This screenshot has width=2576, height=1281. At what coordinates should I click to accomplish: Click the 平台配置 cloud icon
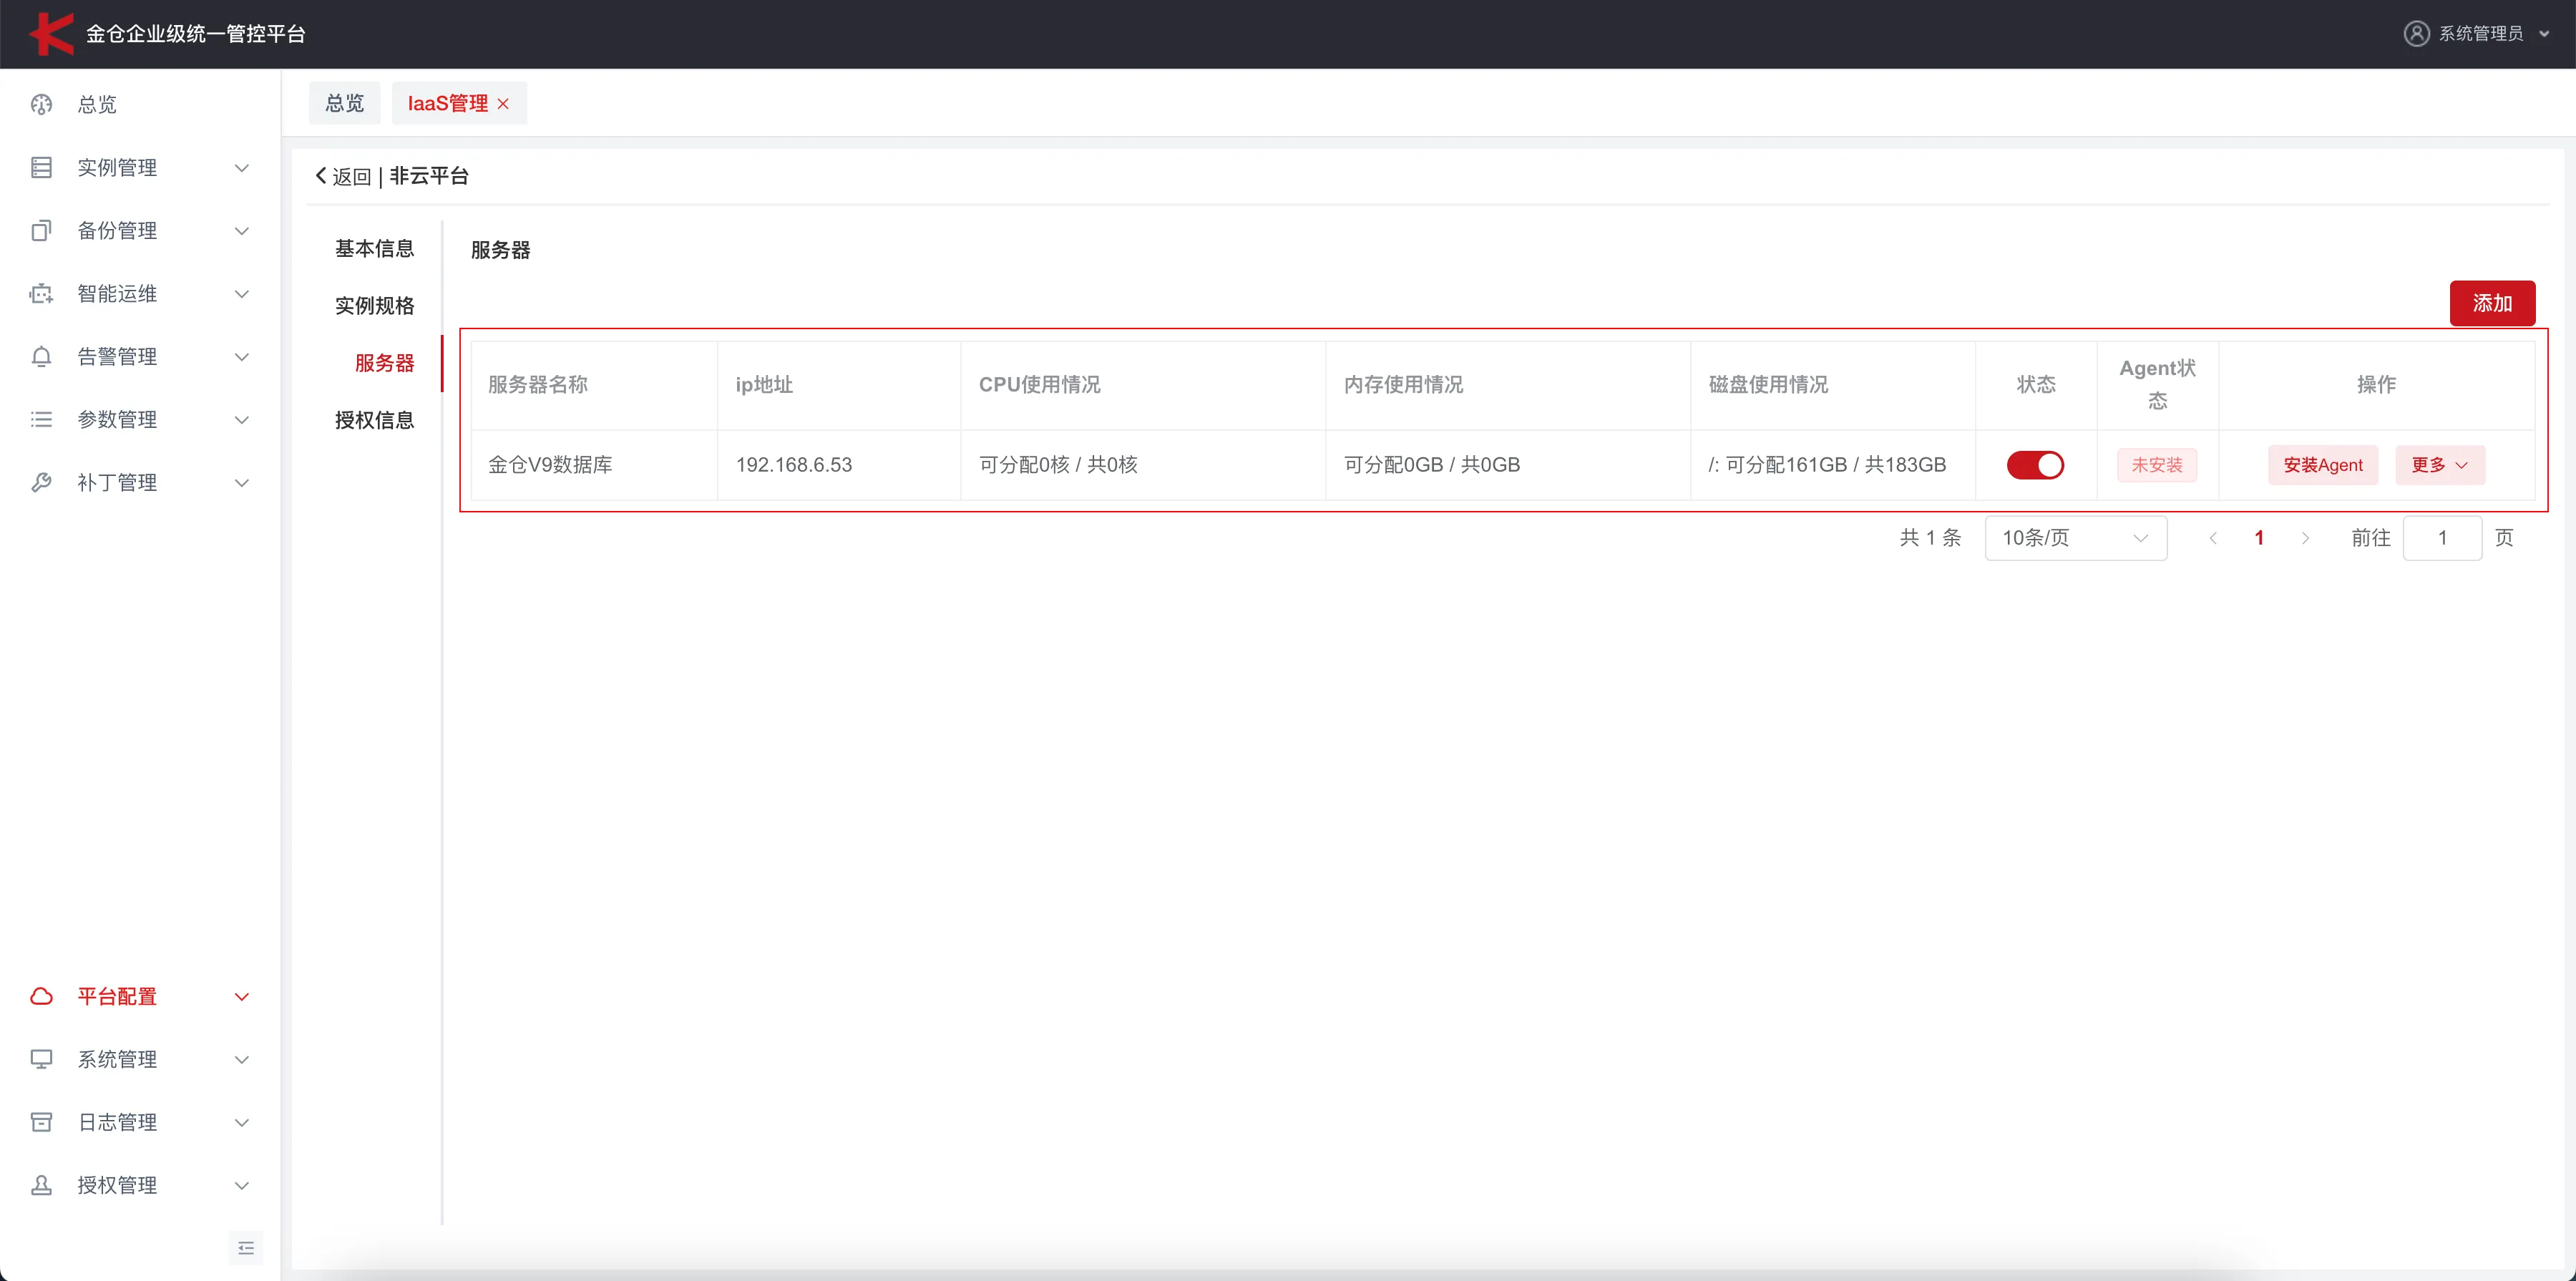[41, 996]
